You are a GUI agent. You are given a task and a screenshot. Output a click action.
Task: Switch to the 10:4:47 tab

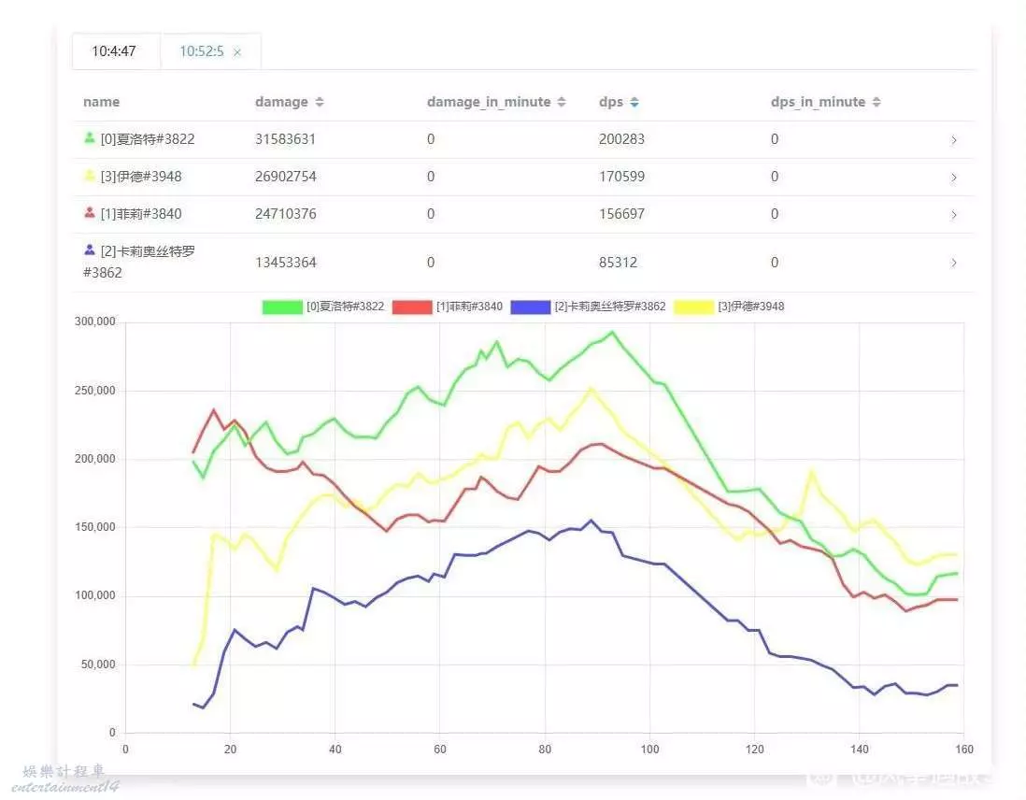(x=114, y=51)
